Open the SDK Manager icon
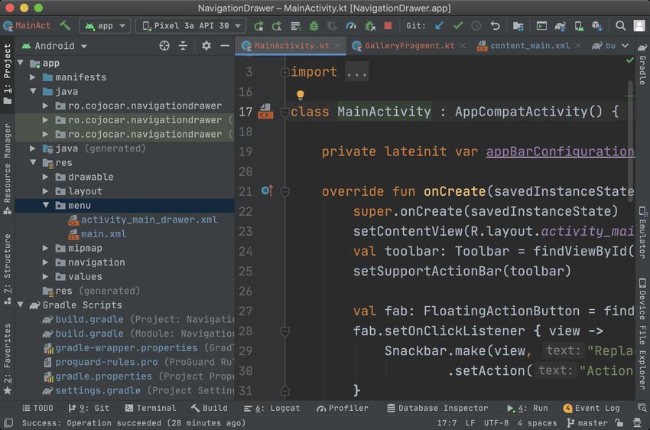This screenshot has width=650, height=430. tap(597, 26)
